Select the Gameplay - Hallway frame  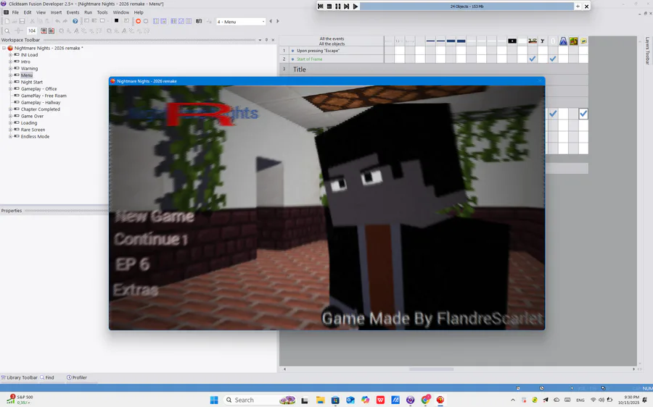[x=41, y=102]
